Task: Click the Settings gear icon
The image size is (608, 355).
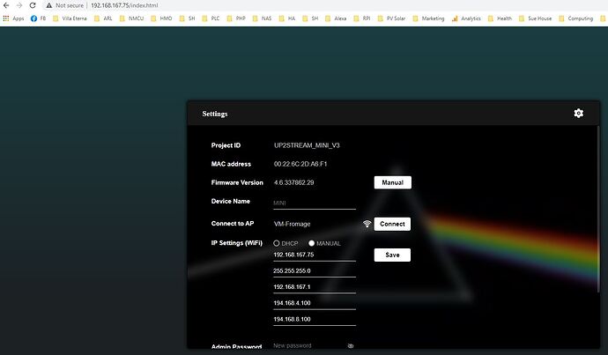Action: 579,113
